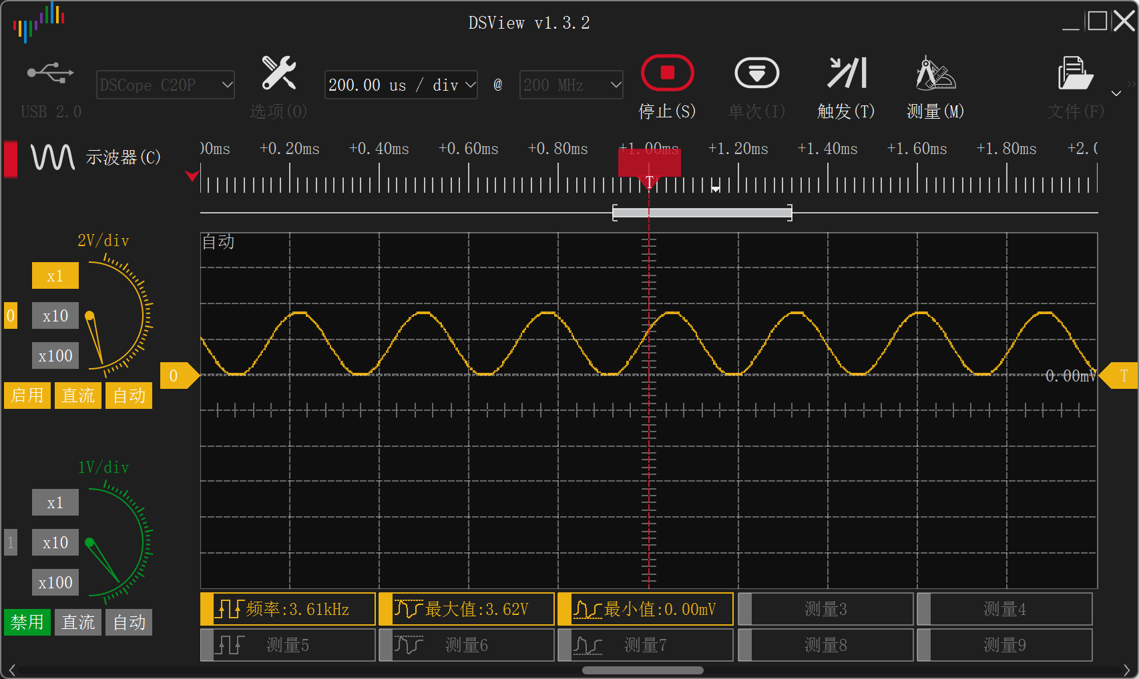The width and height of the screenshot is (1139, 679).
Task: Click the DSView colorful logo icon
Action: point(39,22)
